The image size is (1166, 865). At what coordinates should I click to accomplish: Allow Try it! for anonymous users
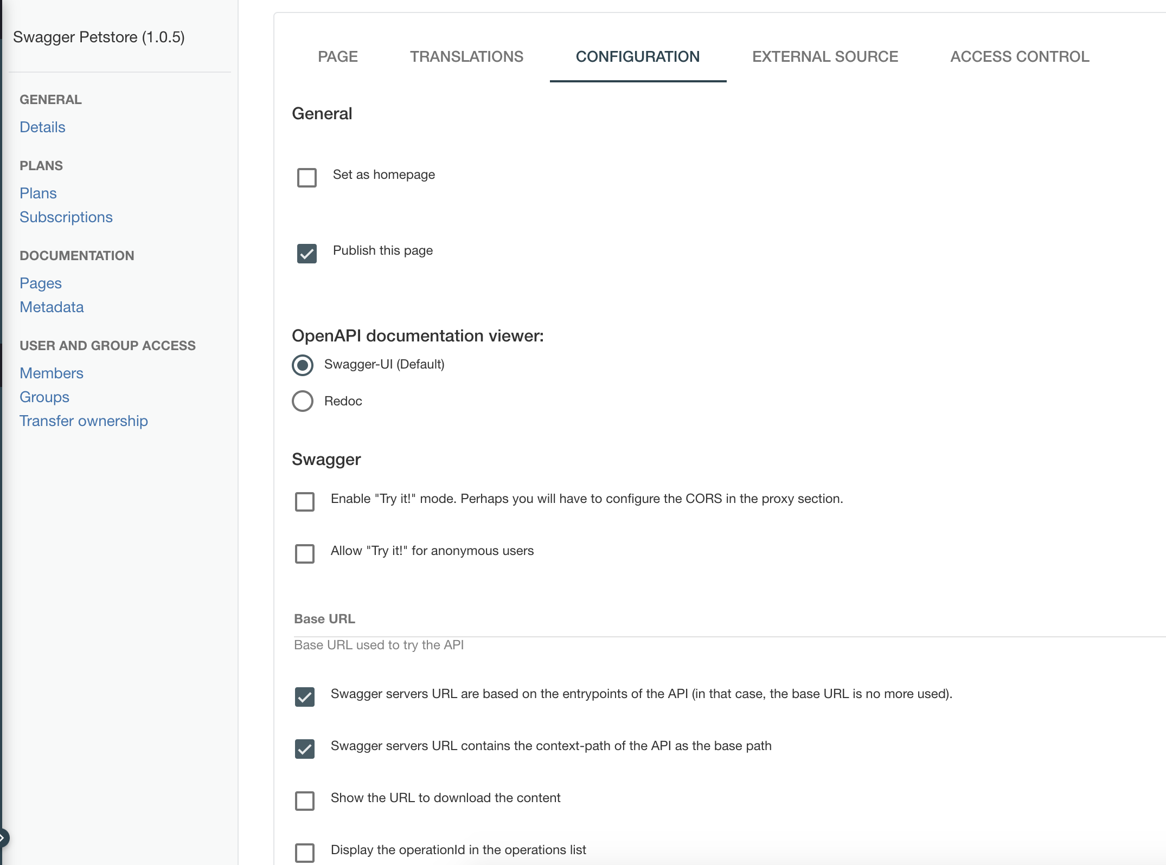pyautogui.click(x=304, y=554)
